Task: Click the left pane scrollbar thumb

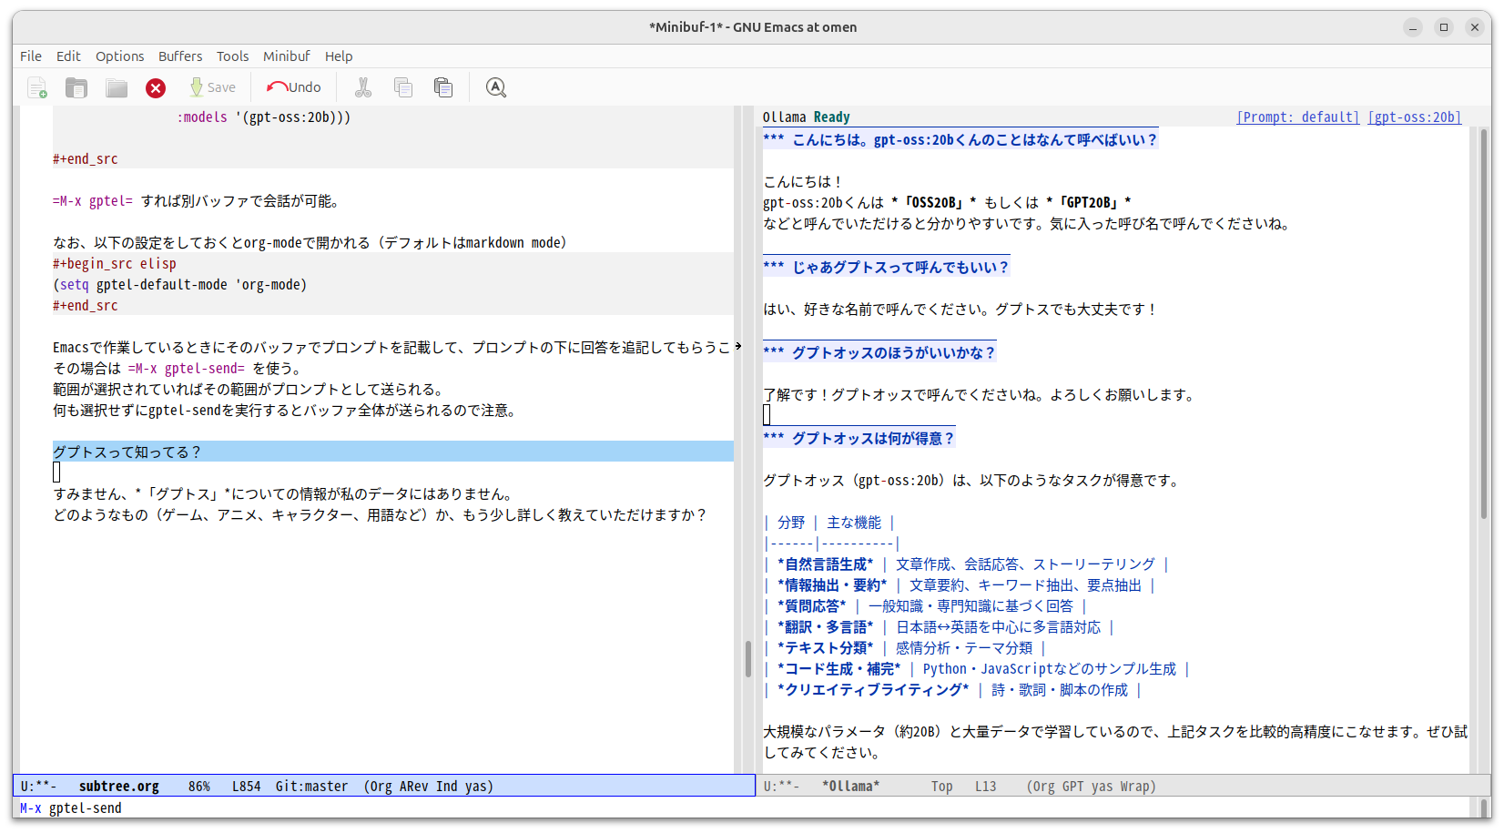Action: 748,659
